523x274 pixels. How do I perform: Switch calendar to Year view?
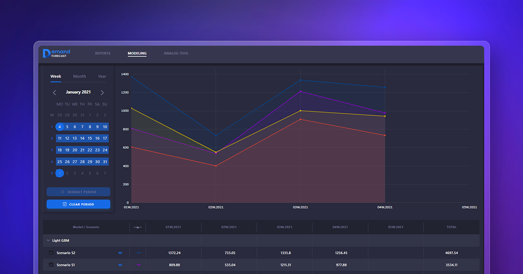pos(102,77)
